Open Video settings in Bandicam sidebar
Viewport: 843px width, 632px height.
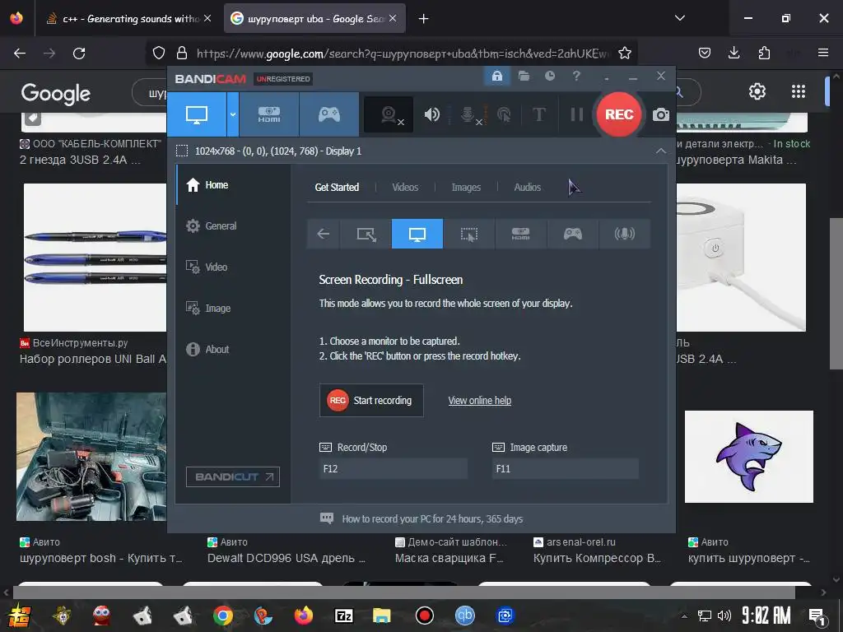pyautogui.click(x=234, y=267)
